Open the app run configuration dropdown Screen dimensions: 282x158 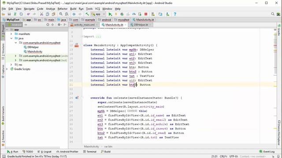98,14
